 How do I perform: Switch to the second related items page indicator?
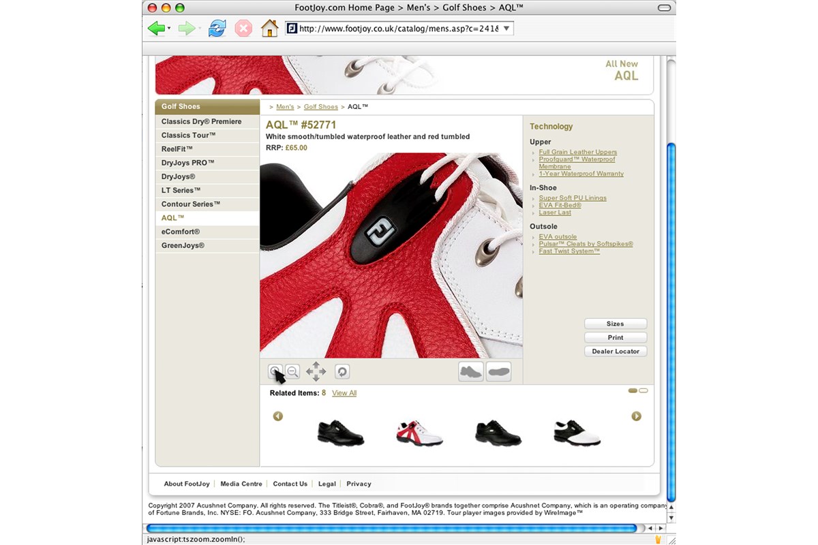coord(643,391)
